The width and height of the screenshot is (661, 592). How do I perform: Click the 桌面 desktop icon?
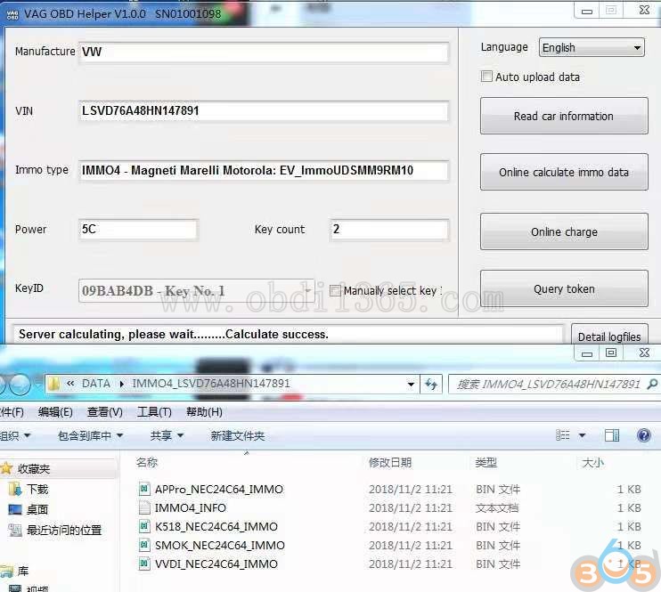pos(15,509)
